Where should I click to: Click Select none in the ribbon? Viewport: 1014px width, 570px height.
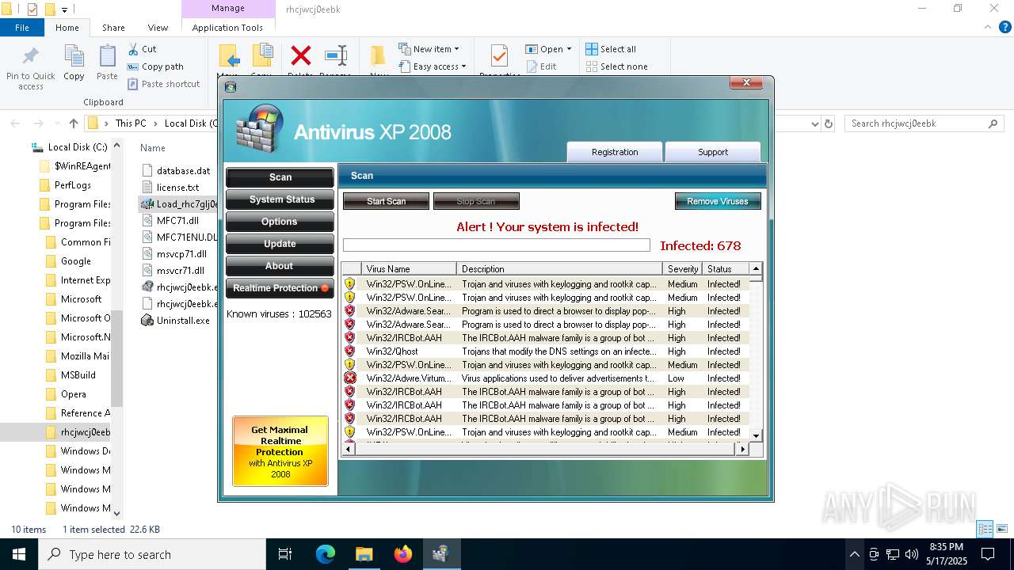pos(616,66)
